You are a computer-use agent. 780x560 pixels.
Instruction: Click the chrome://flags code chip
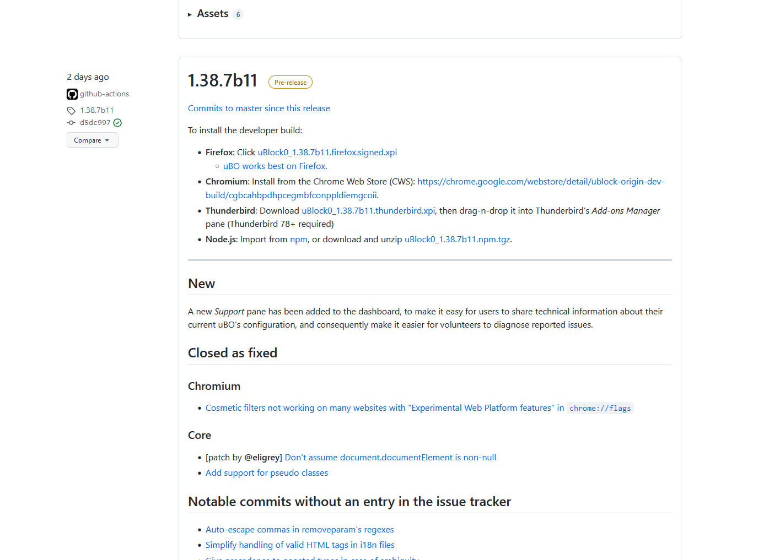pyautogui.click(x=600, y=408)
